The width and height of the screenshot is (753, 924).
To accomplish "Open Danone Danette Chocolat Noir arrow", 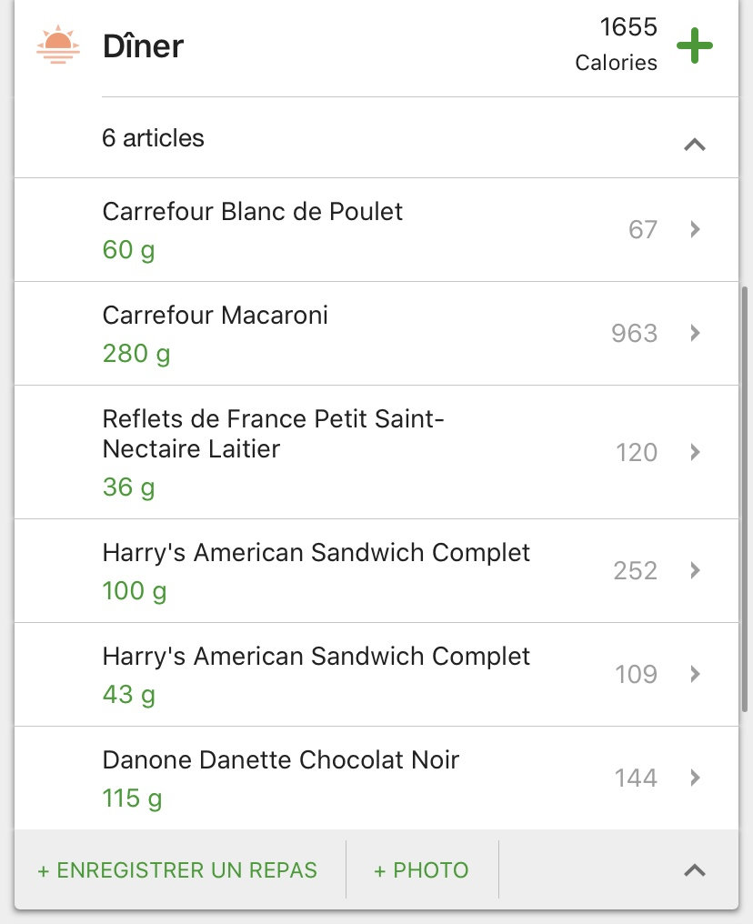I will click(x=695, y=778).
